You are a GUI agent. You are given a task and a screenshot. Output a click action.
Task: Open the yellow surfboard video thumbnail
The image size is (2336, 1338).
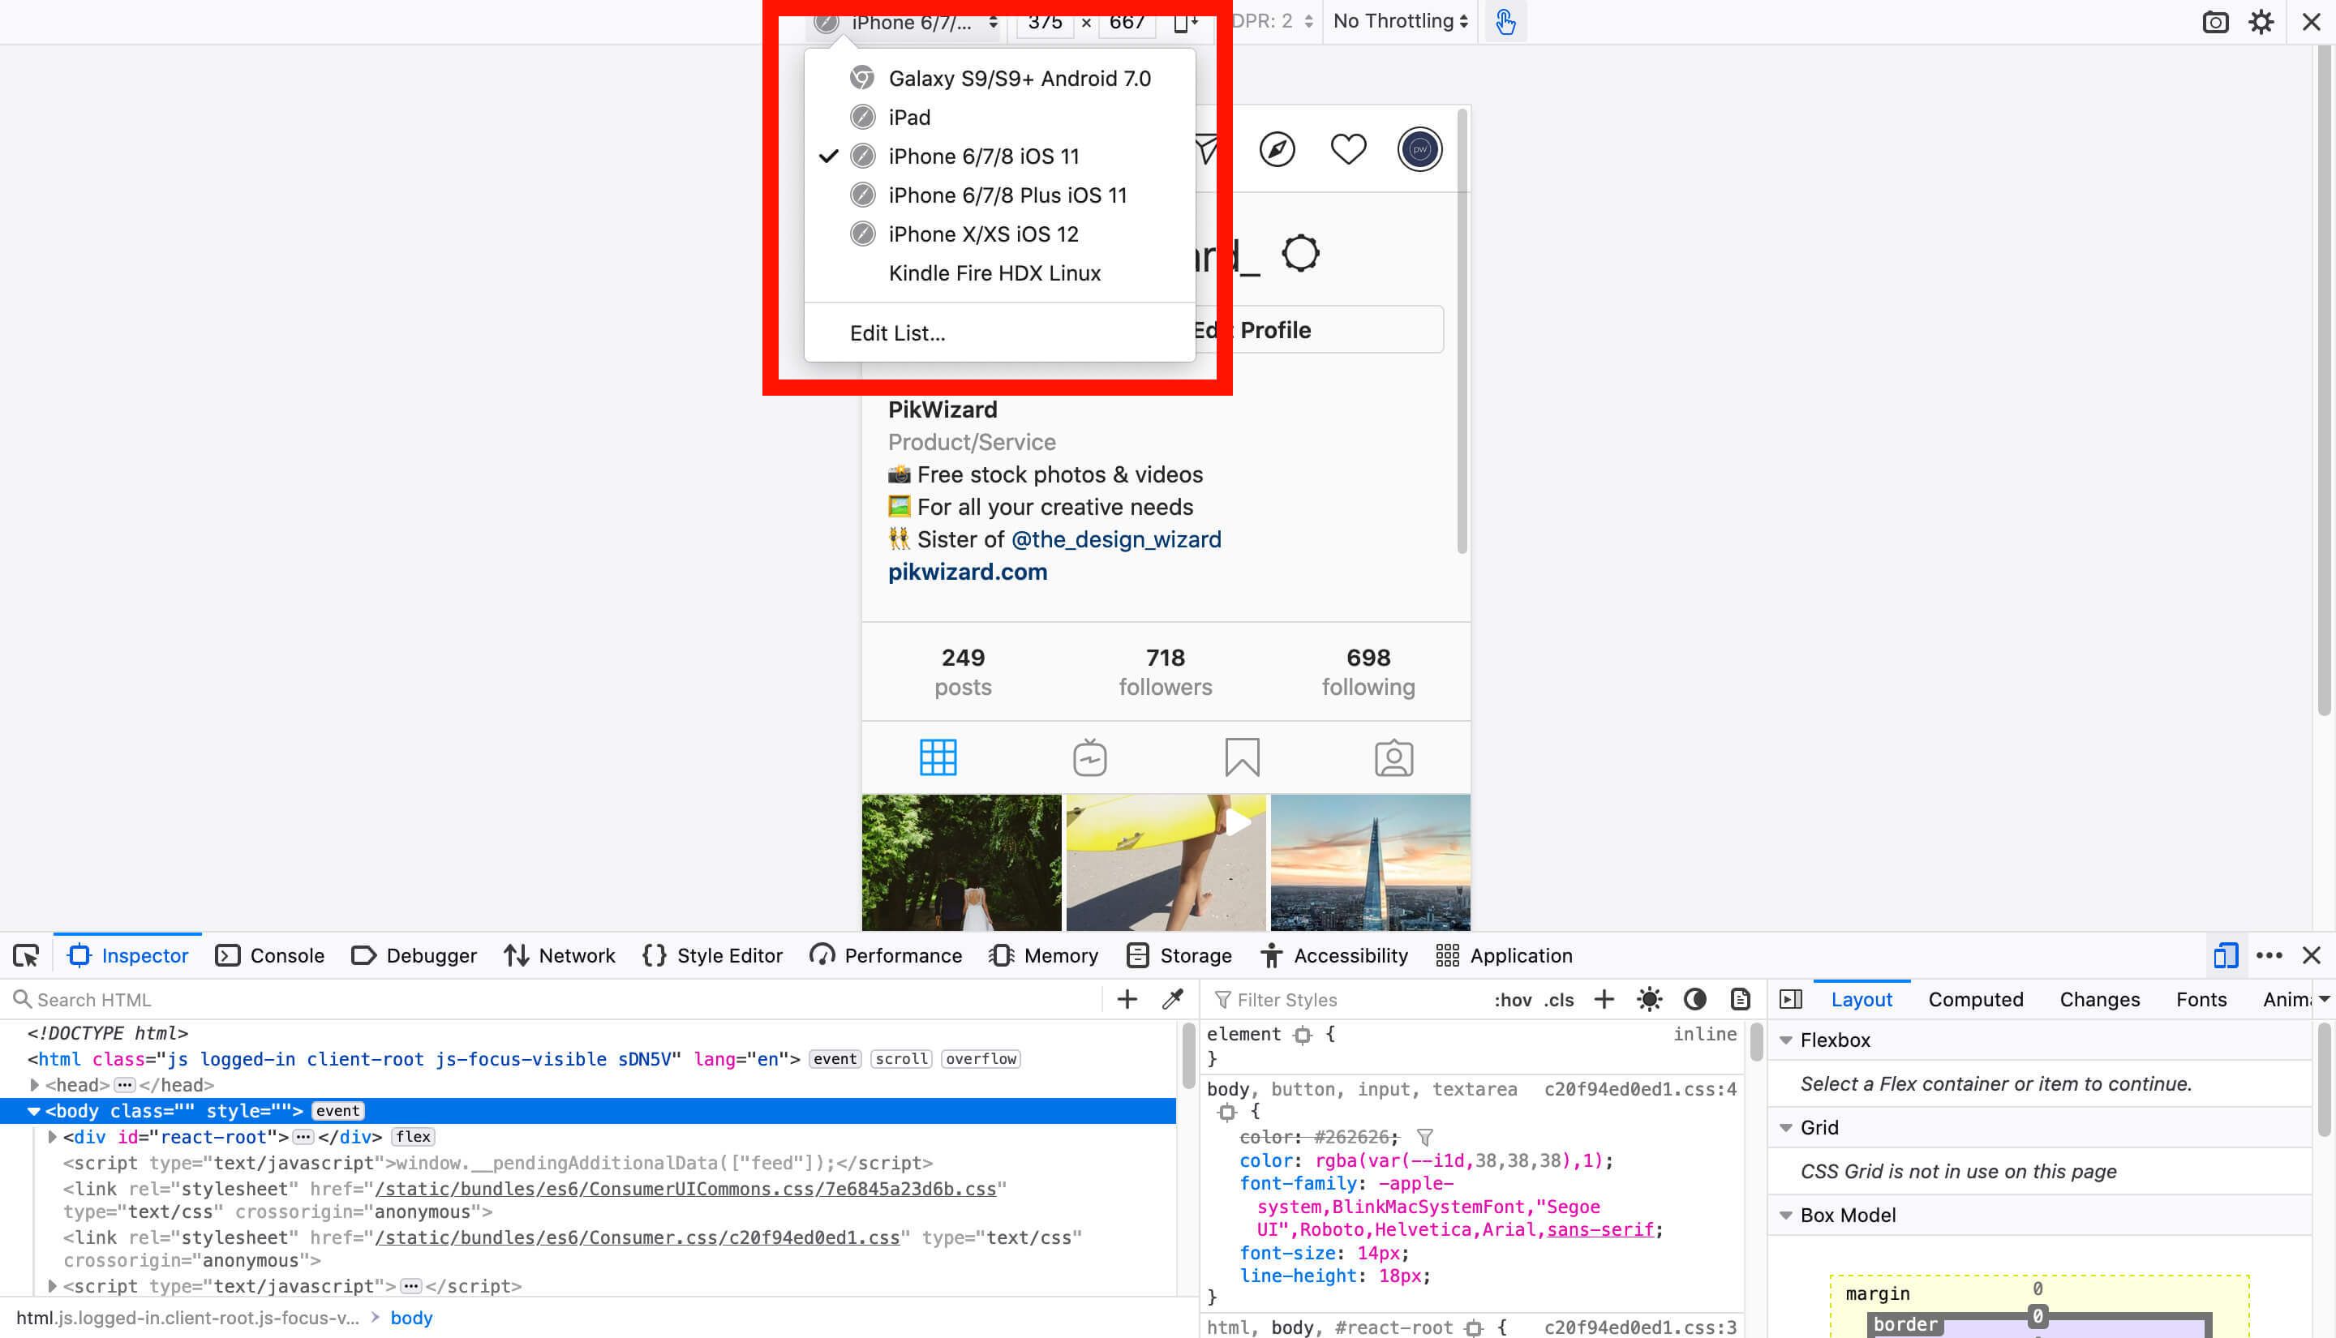[1166, 862]
